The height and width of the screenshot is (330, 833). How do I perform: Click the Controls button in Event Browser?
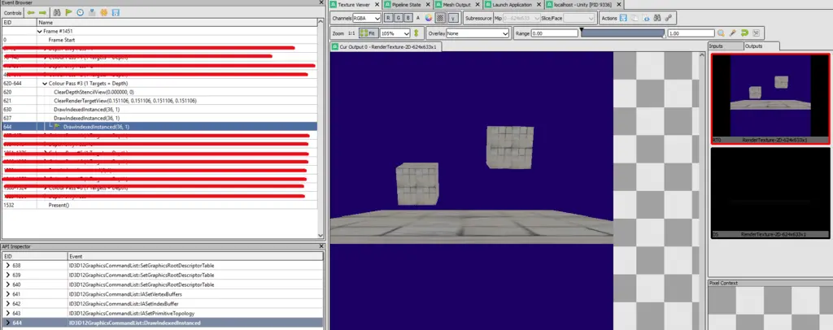pyautogui.click(x=12, y=13)
